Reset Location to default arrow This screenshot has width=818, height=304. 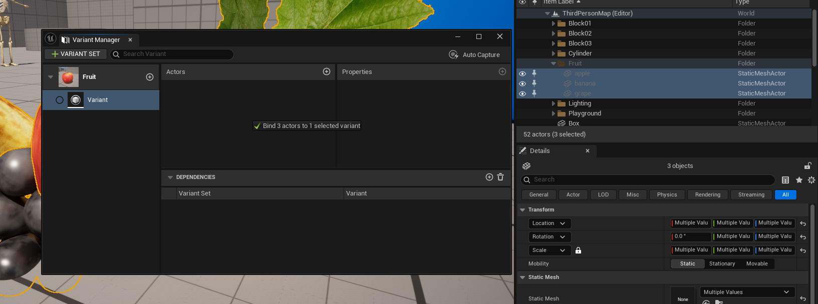(x=803, y=223)
